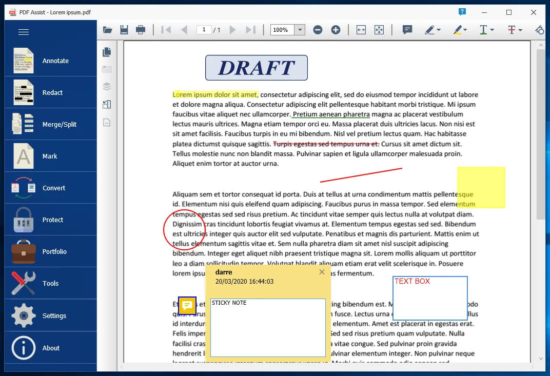550x376 pixels.
Task: Open the Redact section in the sidebar
Action: click(50, 93)
